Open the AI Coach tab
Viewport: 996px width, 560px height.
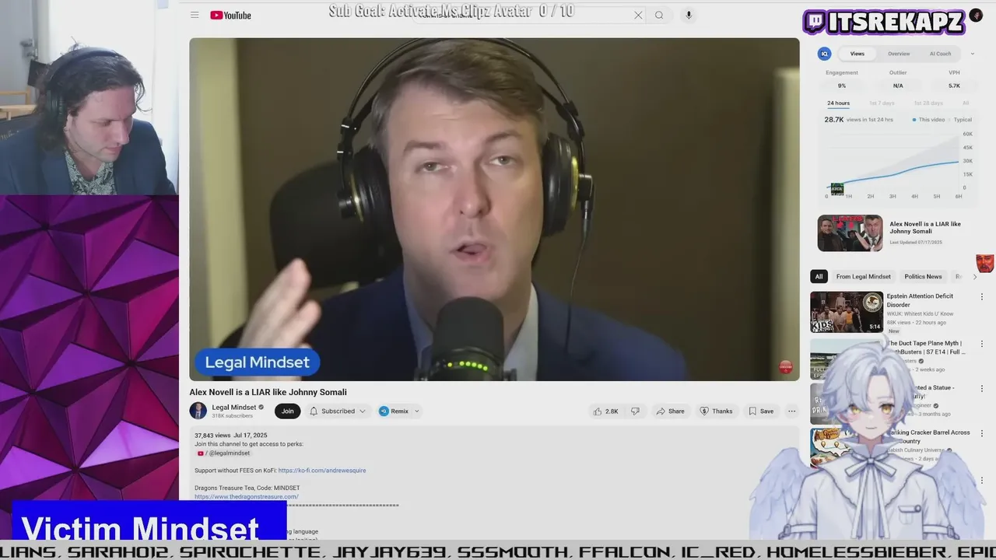[940, 54]
